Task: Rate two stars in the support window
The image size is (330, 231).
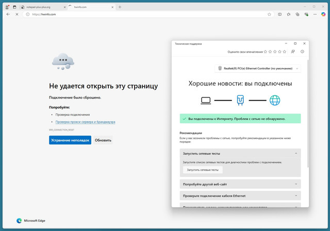Action: (270, 52)
